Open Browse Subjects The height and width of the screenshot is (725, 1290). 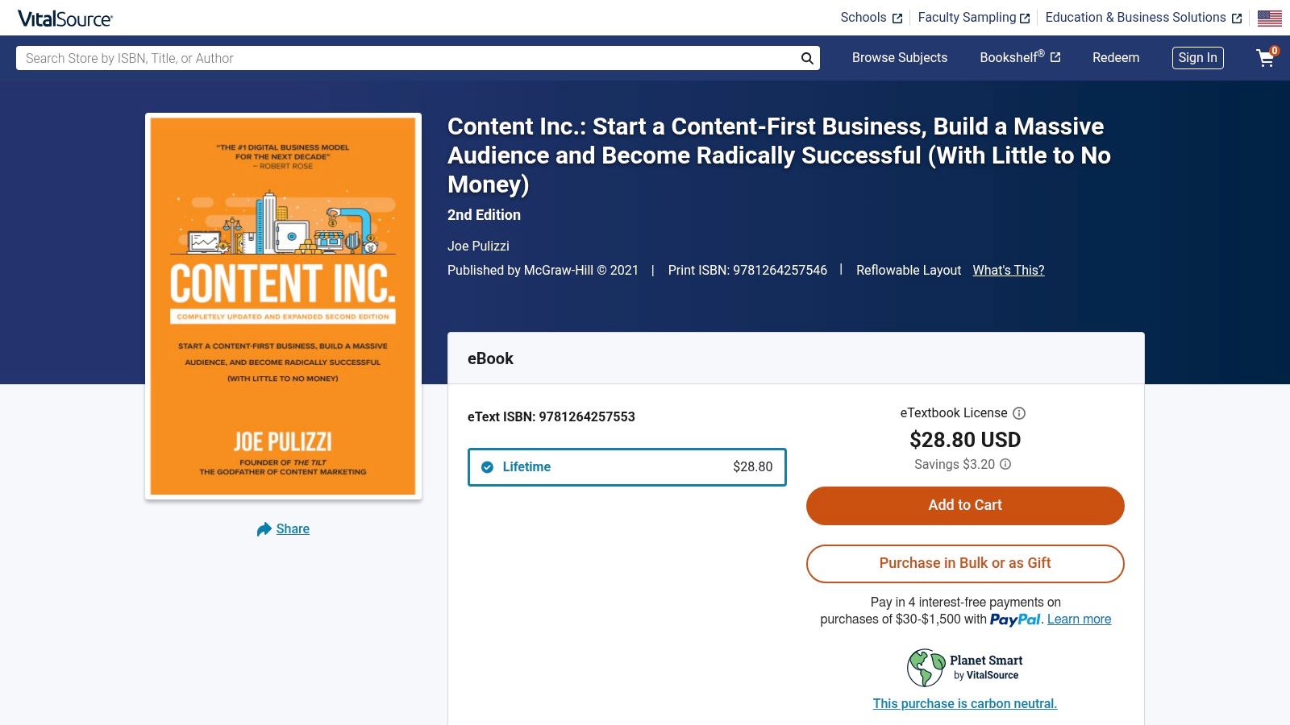[899, 58]
